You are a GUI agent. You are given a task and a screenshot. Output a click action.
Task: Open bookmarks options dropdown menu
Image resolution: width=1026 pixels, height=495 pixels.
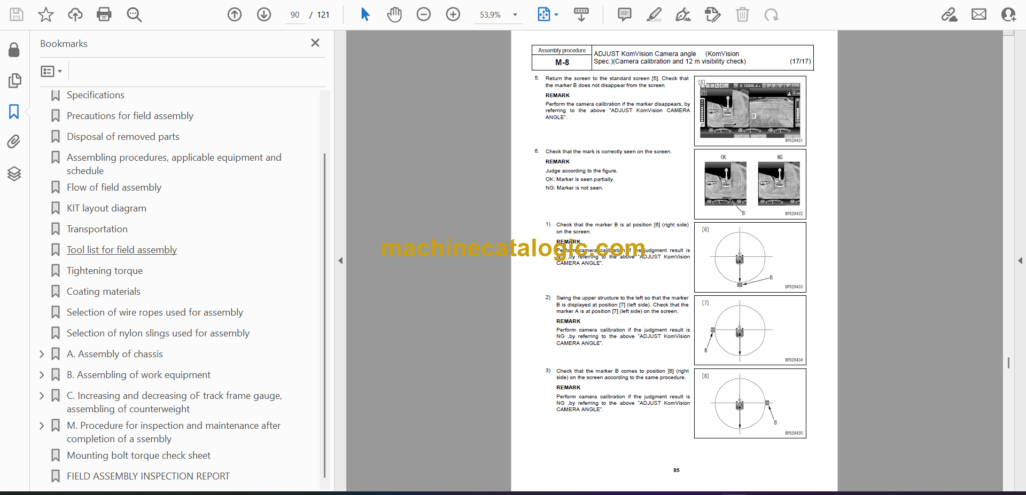tap(51, 71)
